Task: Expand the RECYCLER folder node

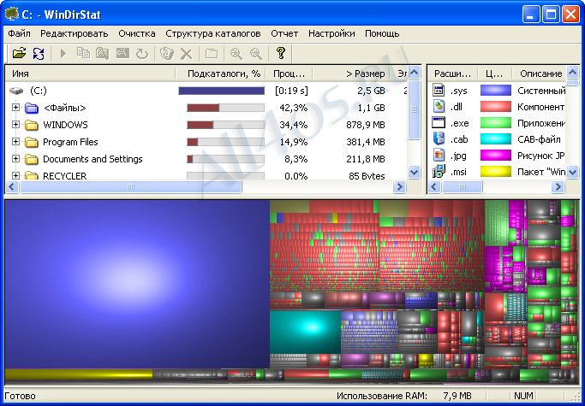Action: [15, 175]
